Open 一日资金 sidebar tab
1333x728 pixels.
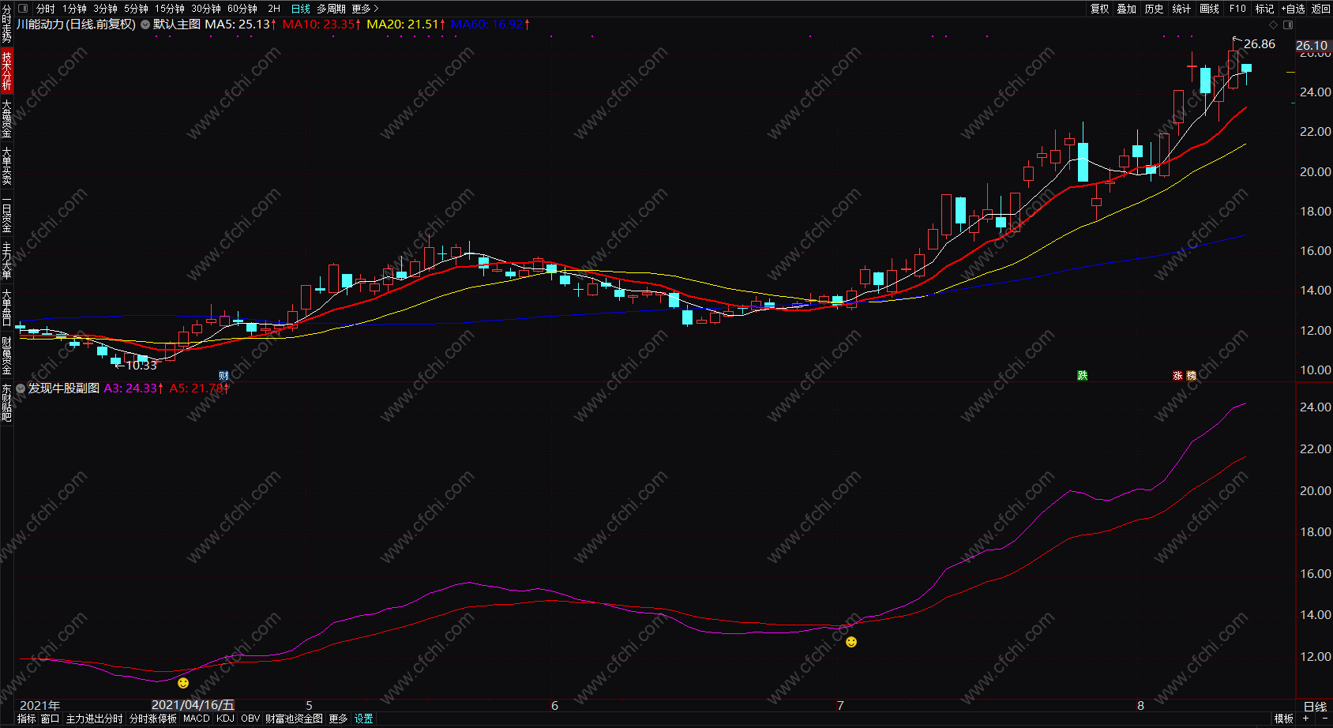(6, 215)
